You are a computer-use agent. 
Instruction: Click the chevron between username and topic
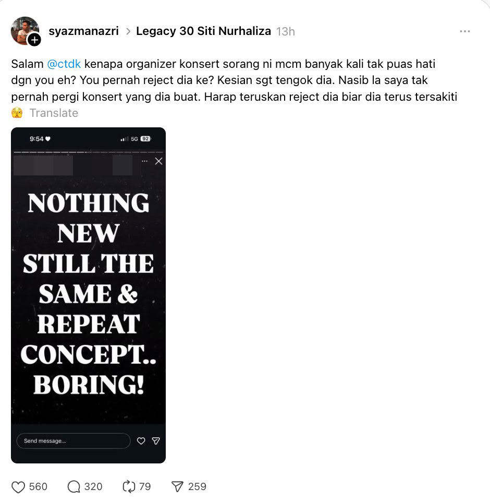click(x=128, y=31)
